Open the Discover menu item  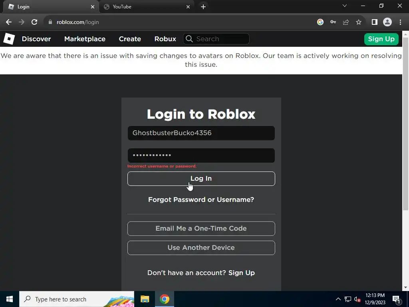pyautogui.click(x=36, y=39)
